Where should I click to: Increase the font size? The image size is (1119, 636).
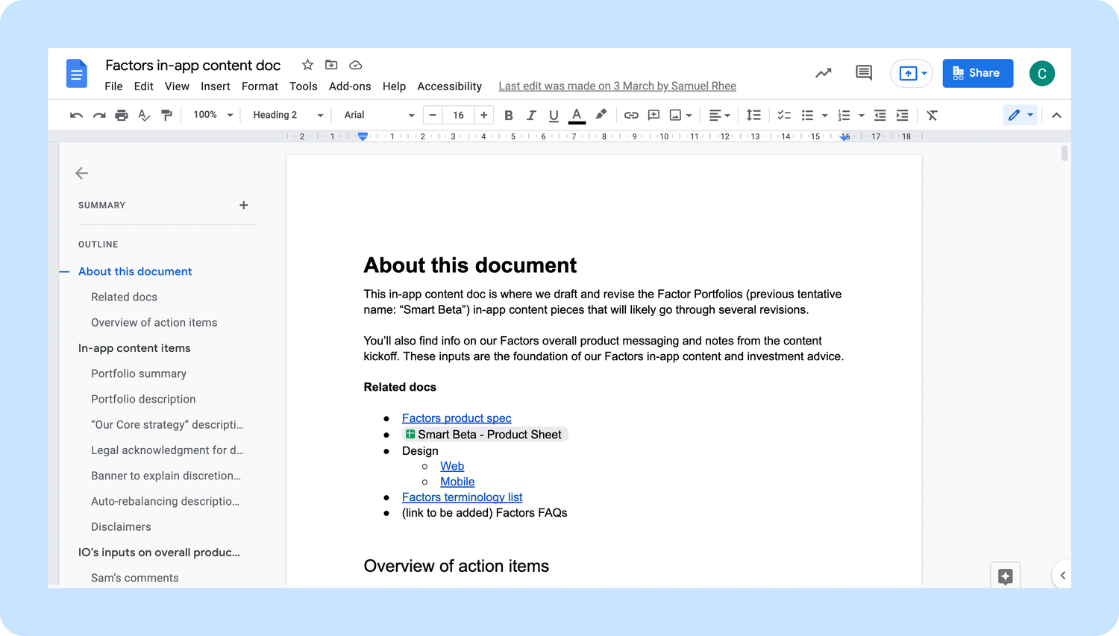pos(483,115)
